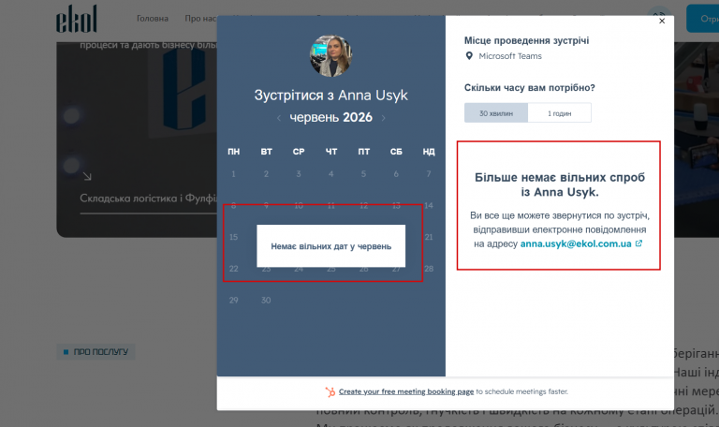Select June 7 in calendar

[x=429, y=174]
